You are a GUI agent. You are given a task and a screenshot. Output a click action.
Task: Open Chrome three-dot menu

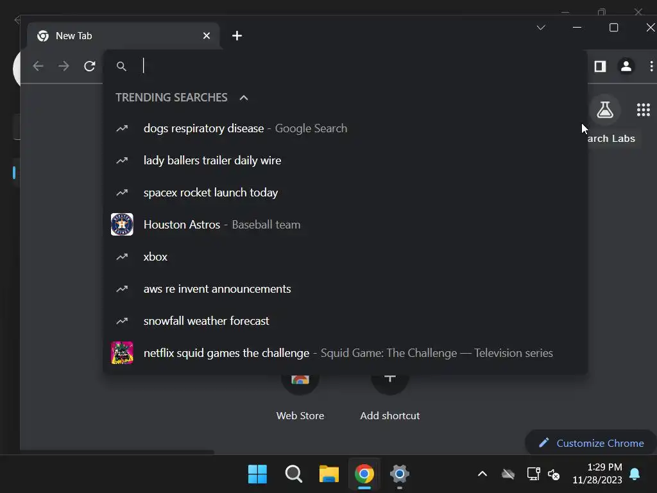pos(651,66)
